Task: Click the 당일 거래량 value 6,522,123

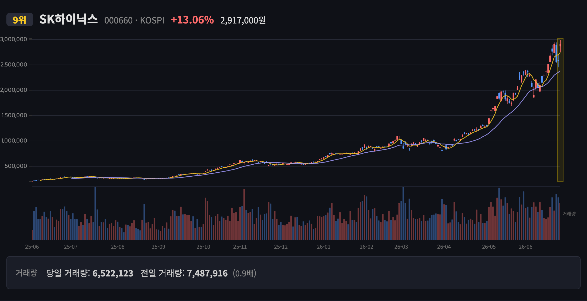Action: [x=113, y=273]
